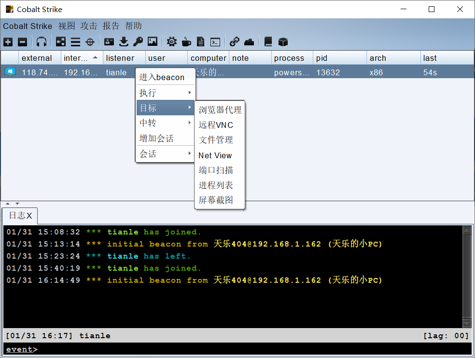Viewport: 475px width, 358px height.
Task: Click the 'tianle has left.' log line
Action: point(98,256)
